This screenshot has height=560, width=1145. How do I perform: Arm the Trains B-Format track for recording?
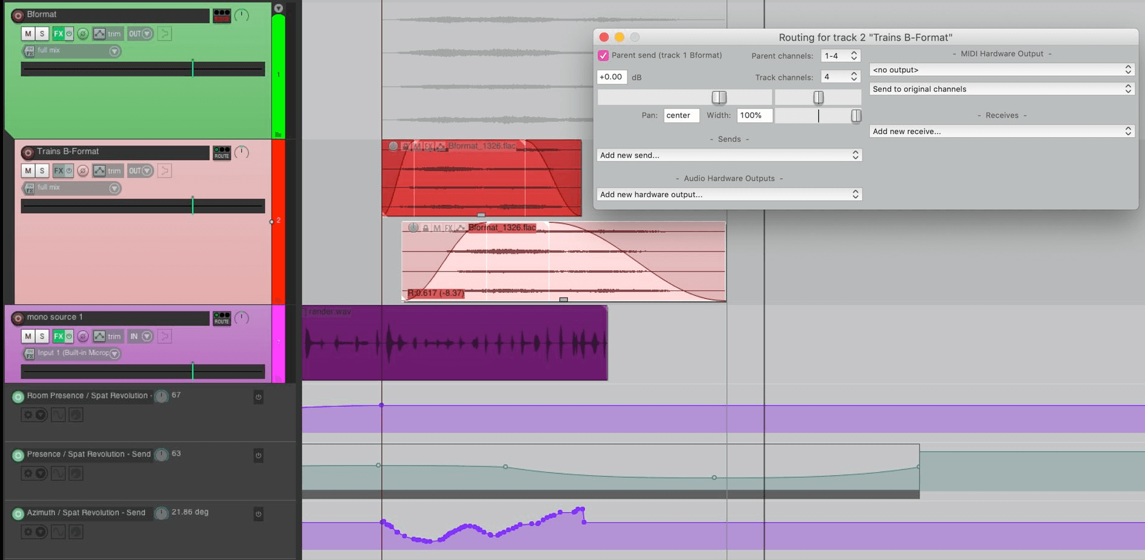click(28, 152)
